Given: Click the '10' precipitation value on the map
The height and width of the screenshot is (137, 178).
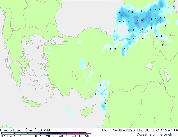Looking at the screenshot, I should tap(142, 20).
